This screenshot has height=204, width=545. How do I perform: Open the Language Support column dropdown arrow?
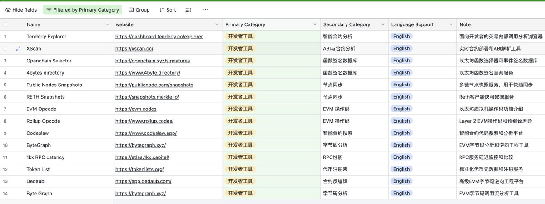(451, 24)
